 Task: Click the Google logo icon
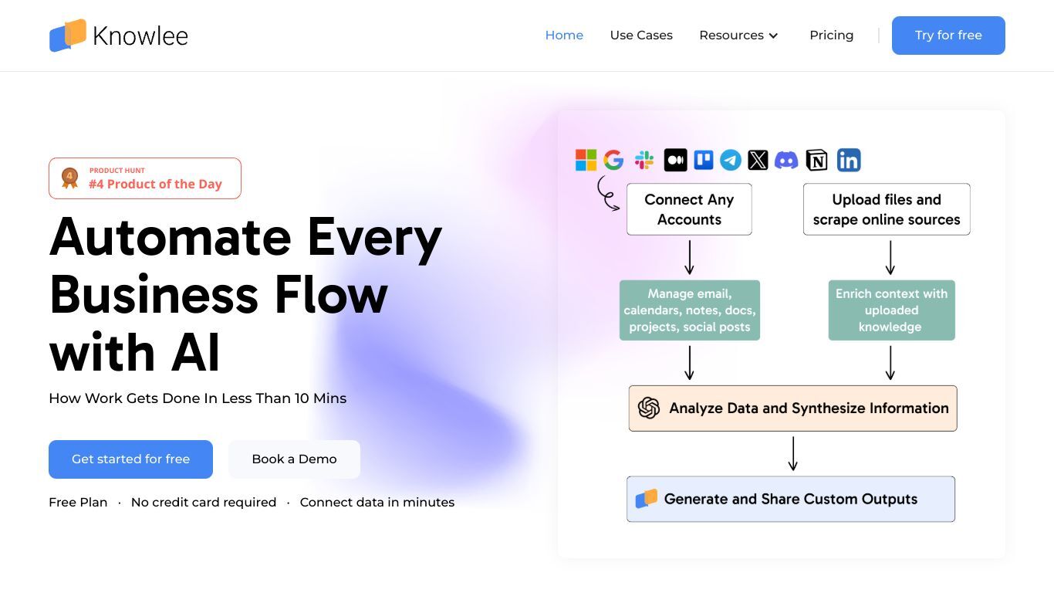click(614, 160)
